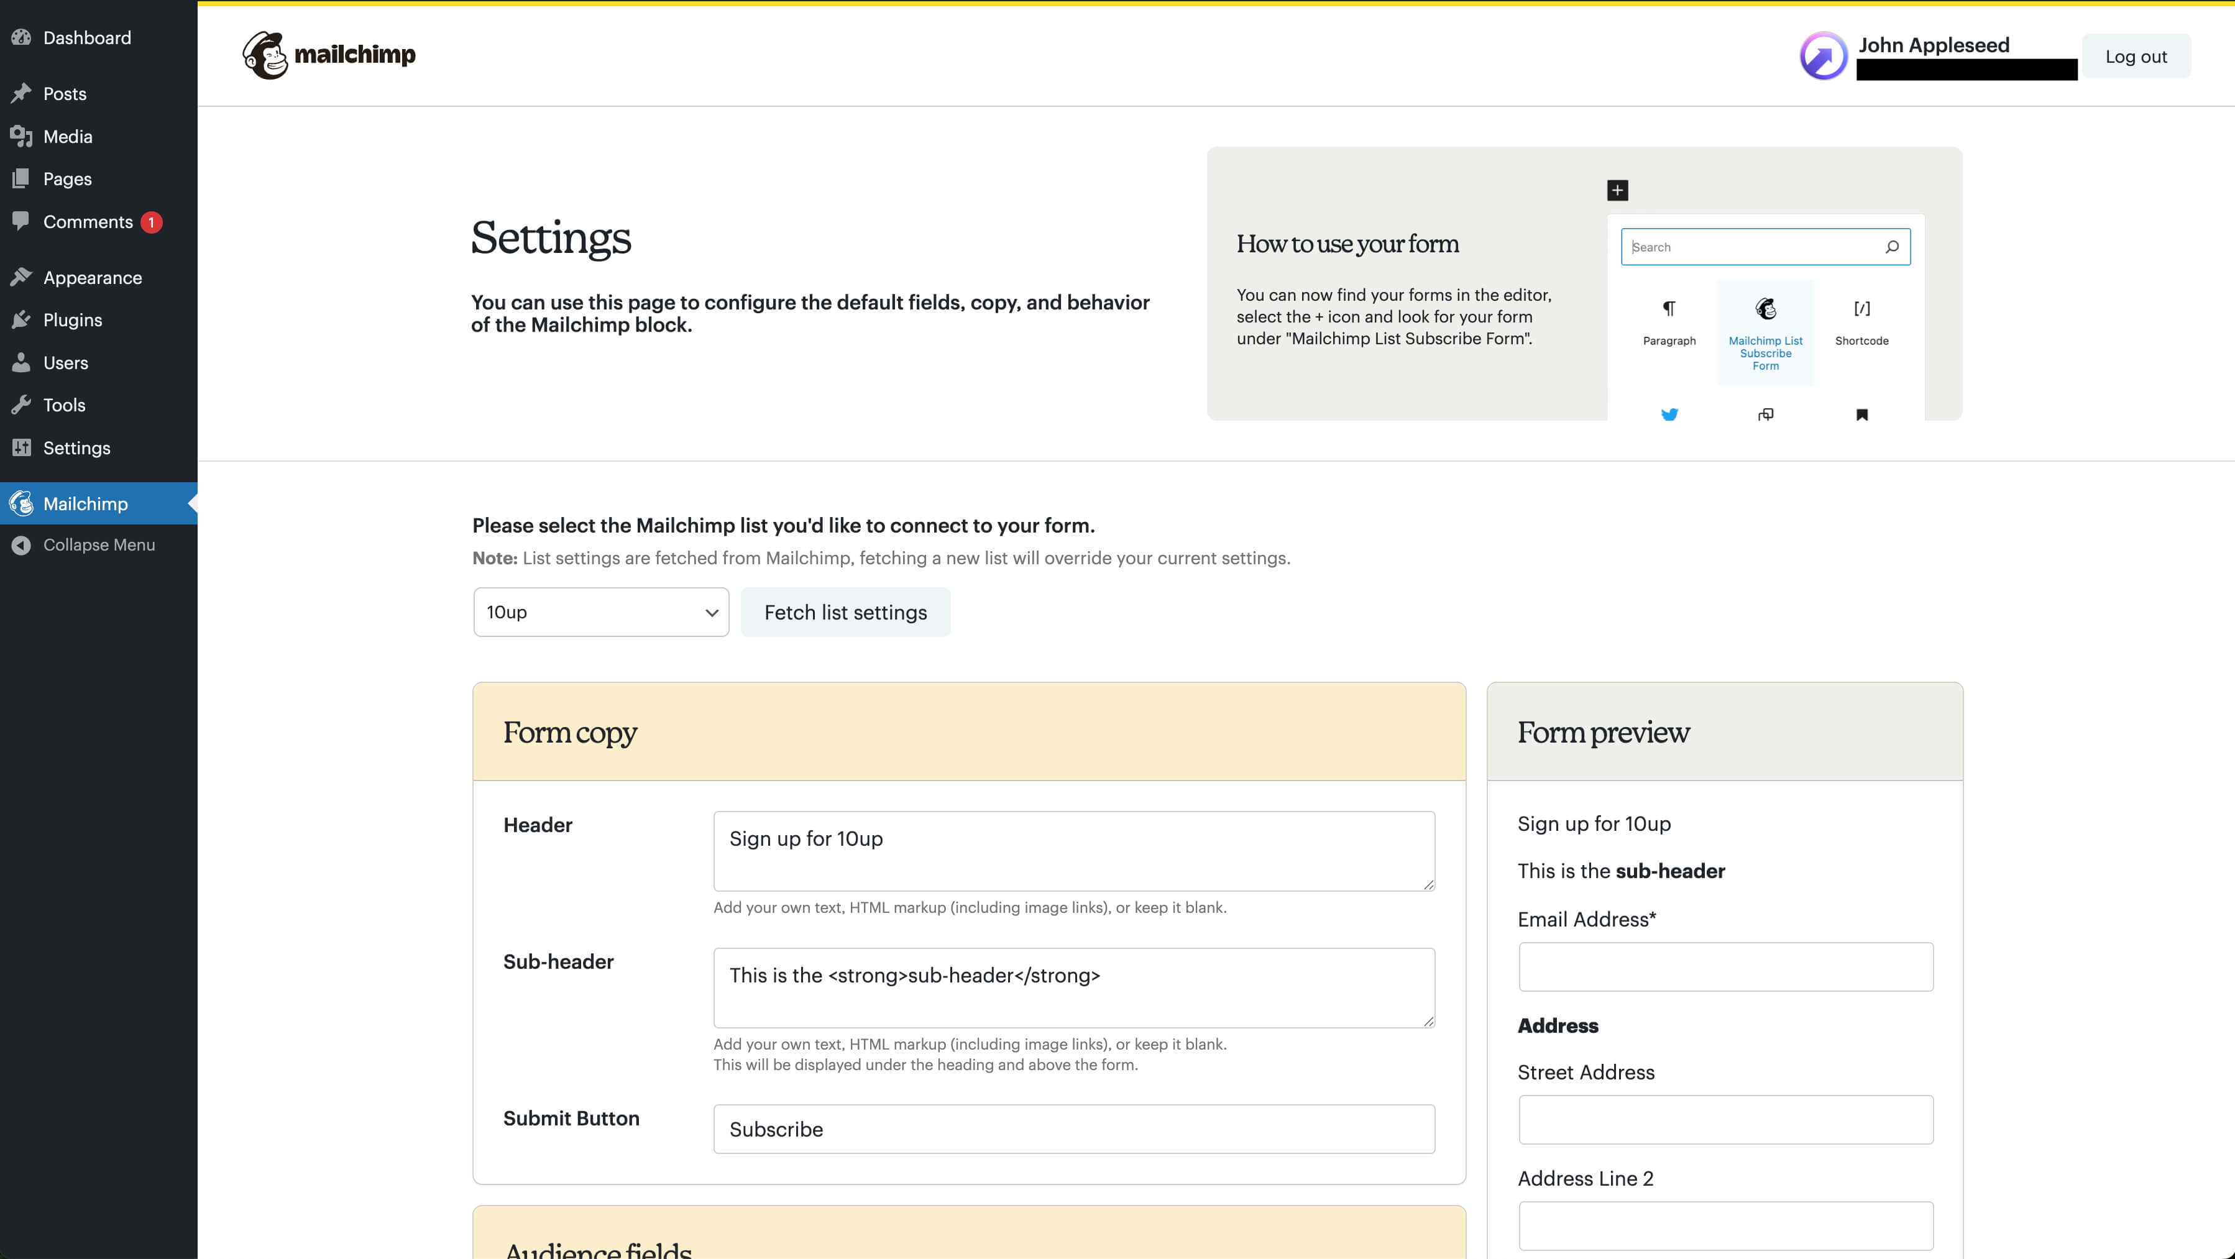Click the Tools wrench icon
This screenshot has width=2235, height=1259.
(21, 405)
